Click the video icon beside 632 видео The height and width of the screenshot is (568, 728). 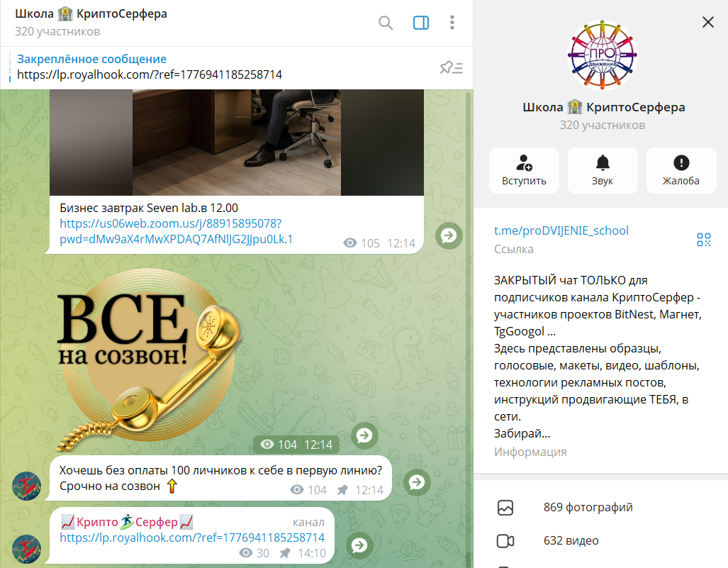coord(505,541)
